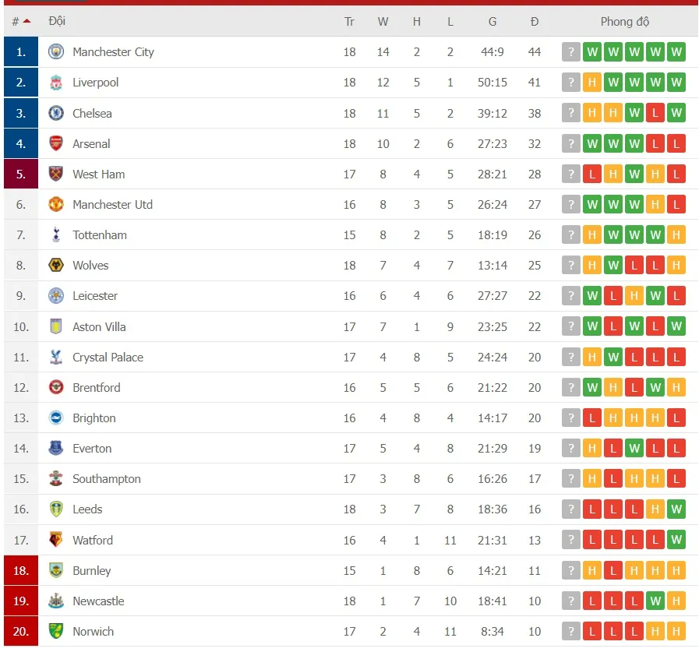The height and width of the screenshot is (652, 699).
Task: Click the Newcastle club crest
Action: pyautogui.click(x=56, y=601)
